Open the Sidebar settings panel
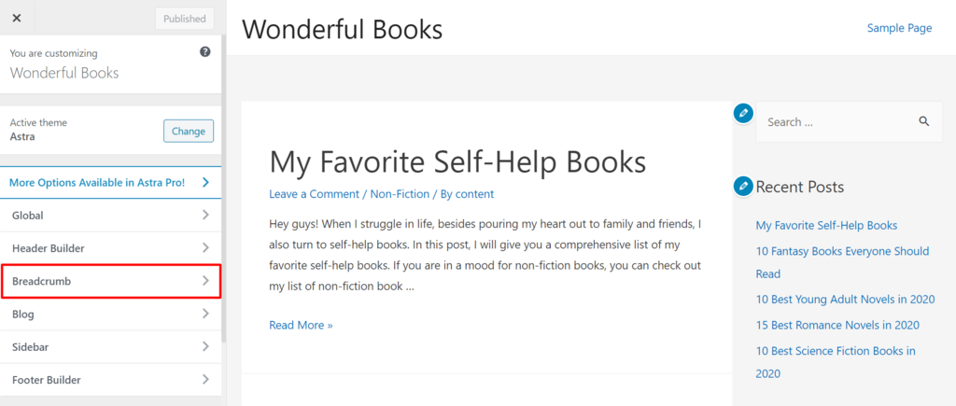Screen dimensions: 956x406 coord(110,347)
